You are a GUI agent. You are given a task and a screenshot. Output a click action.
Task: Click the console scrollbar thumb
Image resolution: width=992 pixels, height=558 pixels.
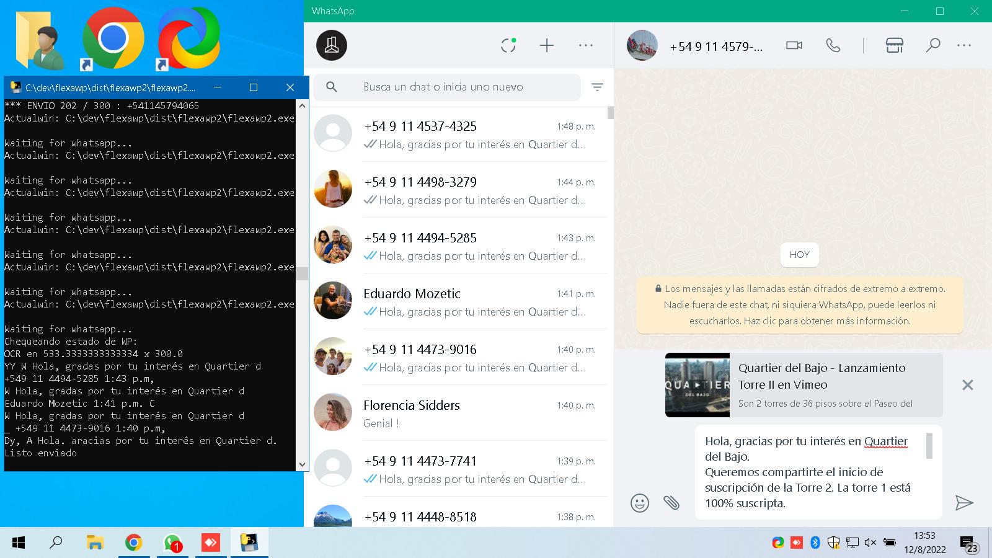pyautogui.click(x=302, y=273)
